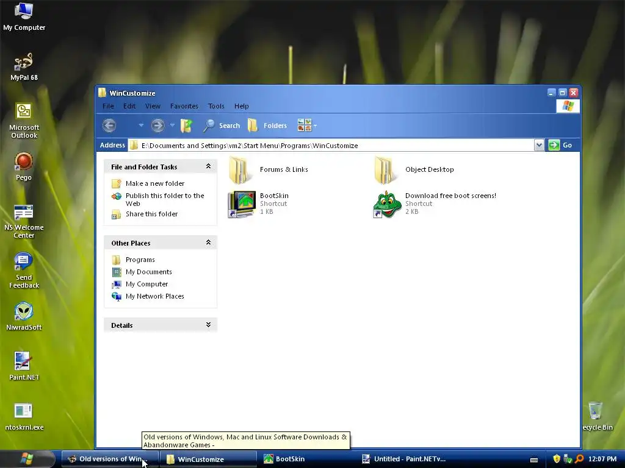Click Publish this folder to the Web

(165, 199)
